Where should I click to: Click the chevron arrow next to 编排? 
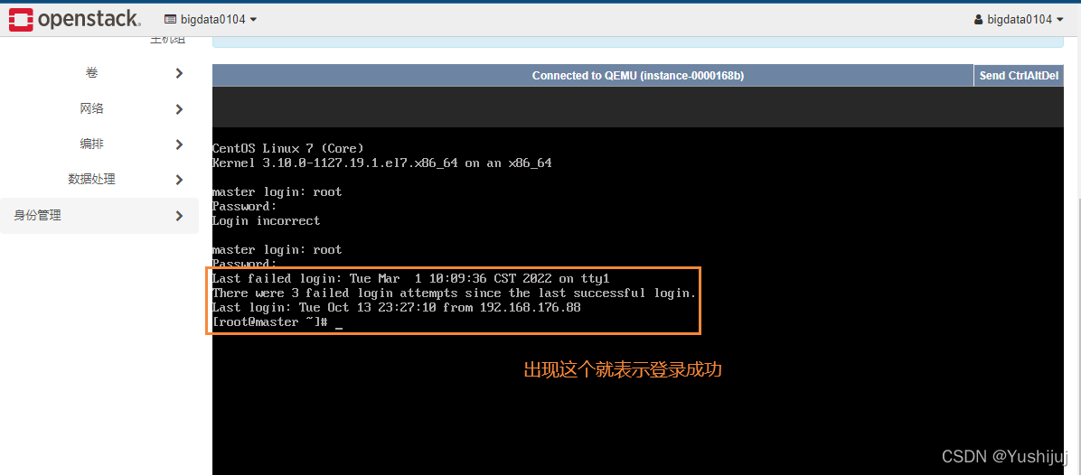click(179, 144)
